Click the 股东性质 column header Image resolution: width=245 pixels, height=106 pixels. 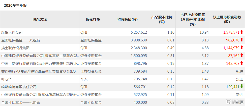[93, 20]
